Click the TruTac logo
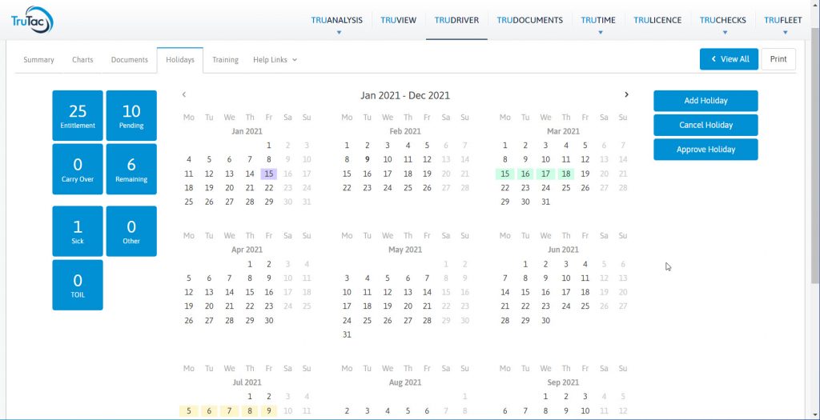 32,20
